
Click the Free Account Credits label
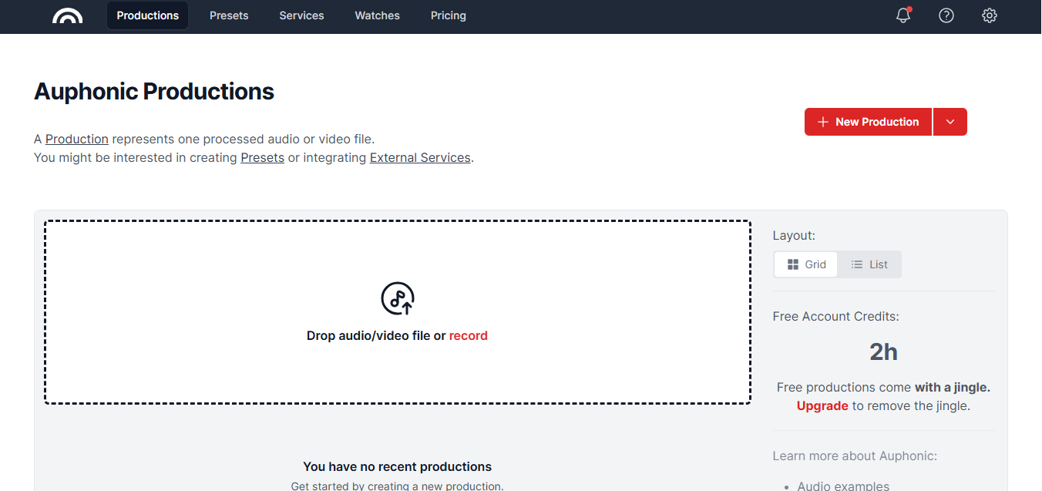pyautogui.click(x=836, y=316)
